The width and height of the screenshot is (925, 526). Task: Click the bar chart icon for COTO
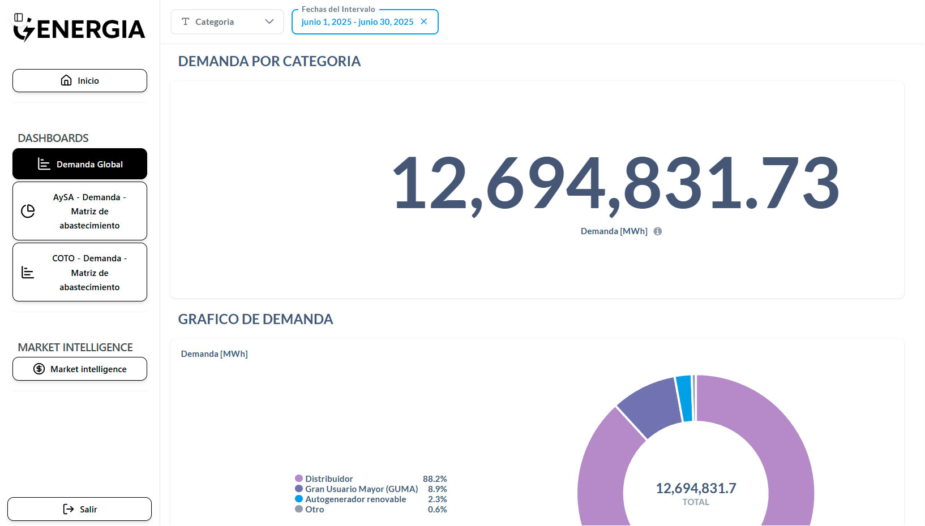(x=28, y=273)
